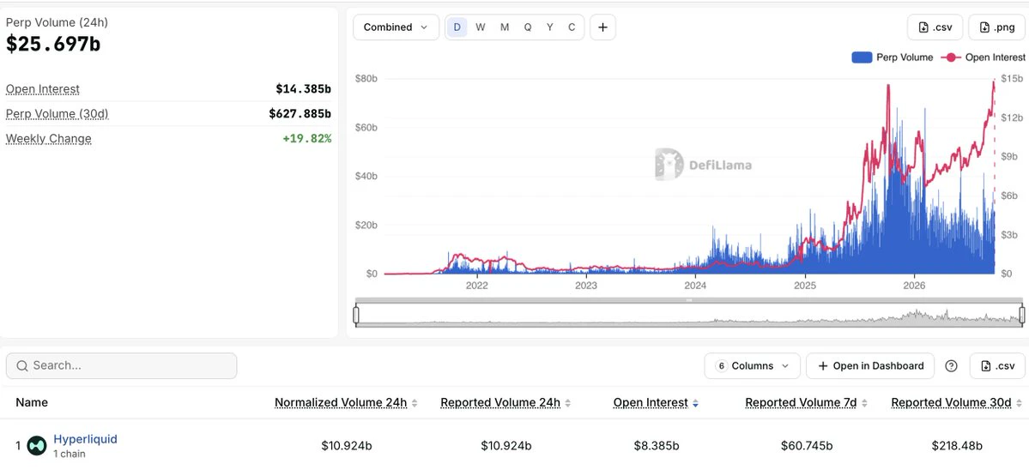The height and width of the screenshot is (470, 1029).
Task: Click the Perp Volume (30d) label
Action: click(x=58, y=114)
